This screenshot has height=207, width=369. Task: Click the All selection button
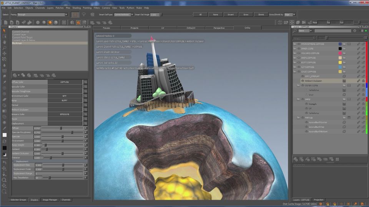click(x=201, y=15)
